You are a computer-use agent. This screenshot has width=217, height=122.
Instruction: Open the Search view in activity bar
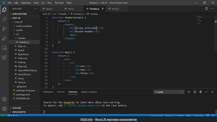(x=4, y=19)
